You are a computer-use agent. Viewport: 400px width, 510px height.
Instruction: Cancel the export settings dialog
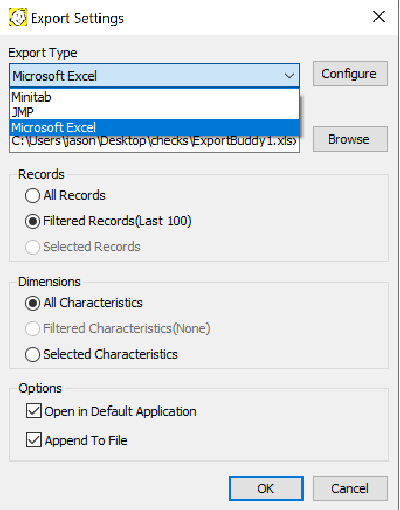click(x=350, y=488)
